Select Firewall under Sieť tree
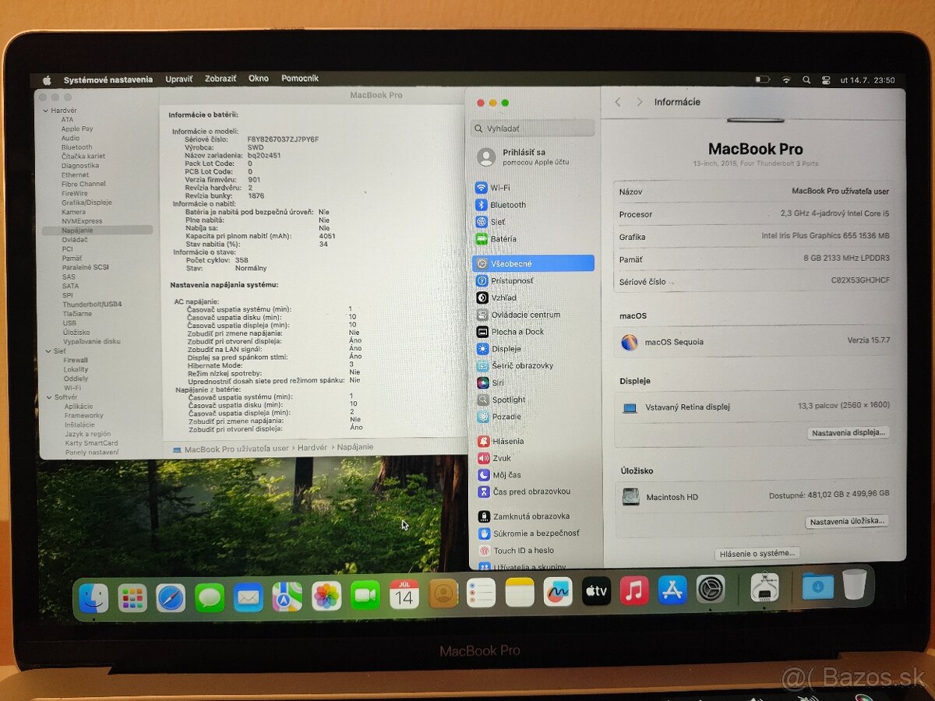 click(x=76, y=361)
